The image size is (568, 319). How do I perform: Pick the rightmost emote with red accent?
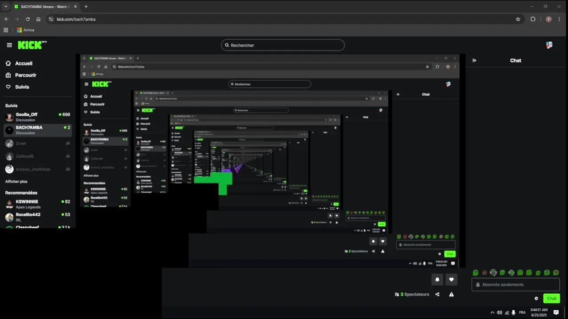556,273
